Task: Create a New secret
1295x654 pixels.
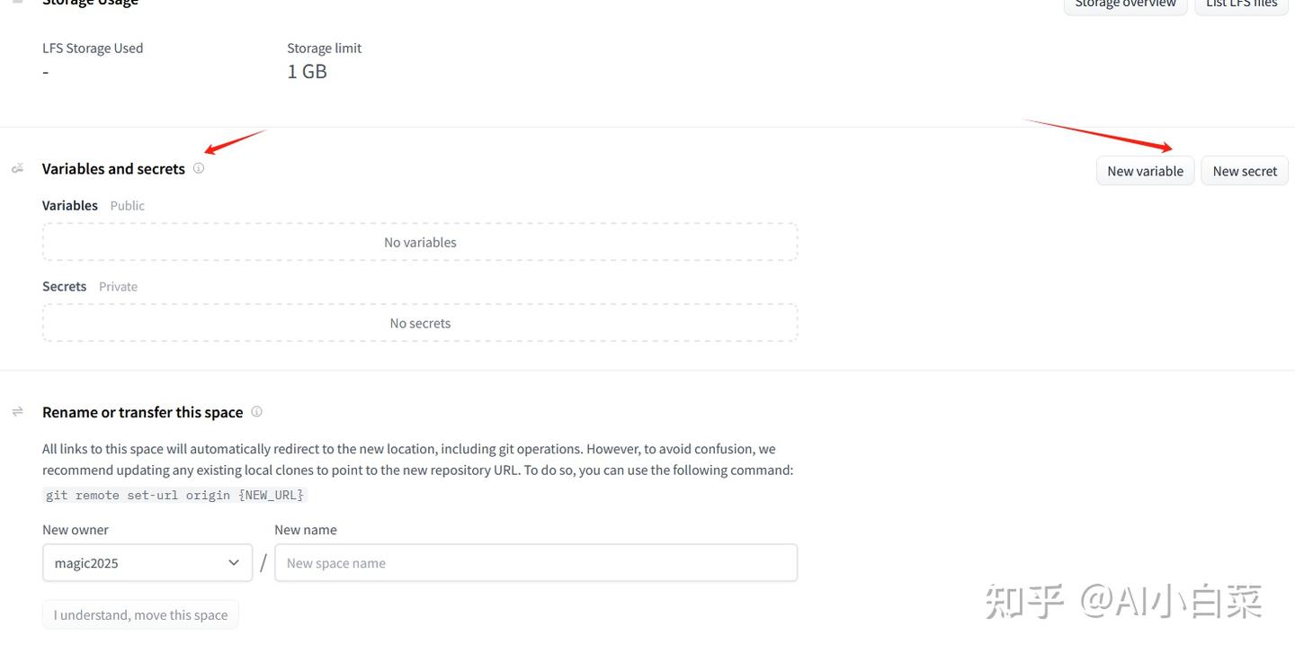Action: point(1245,171)
